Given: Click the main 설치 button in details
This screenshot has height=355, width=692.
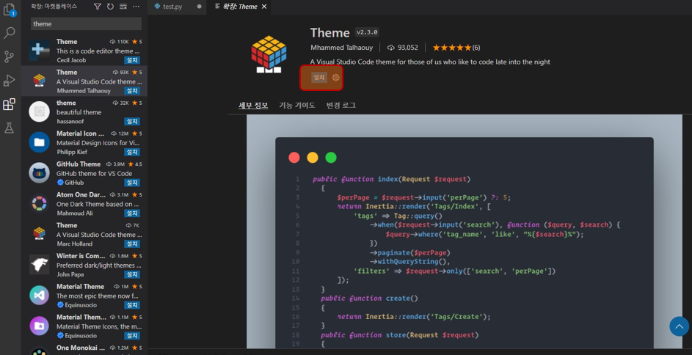Looking at the screenshot, I should pyautogui.click(x=319, y=78).
